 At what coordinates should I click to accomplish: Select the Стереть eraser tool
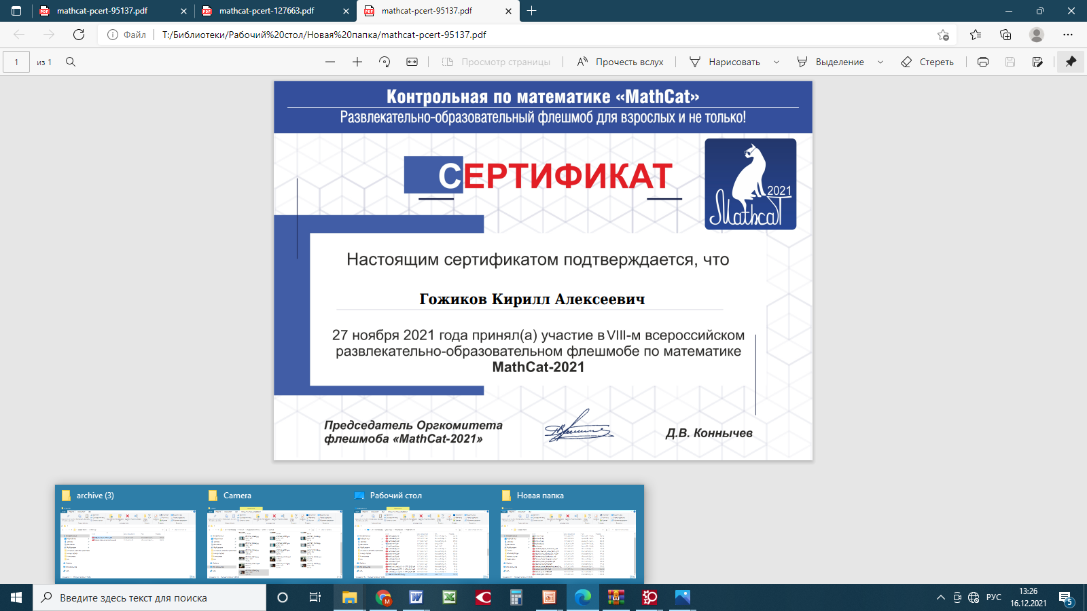(927, 62)
